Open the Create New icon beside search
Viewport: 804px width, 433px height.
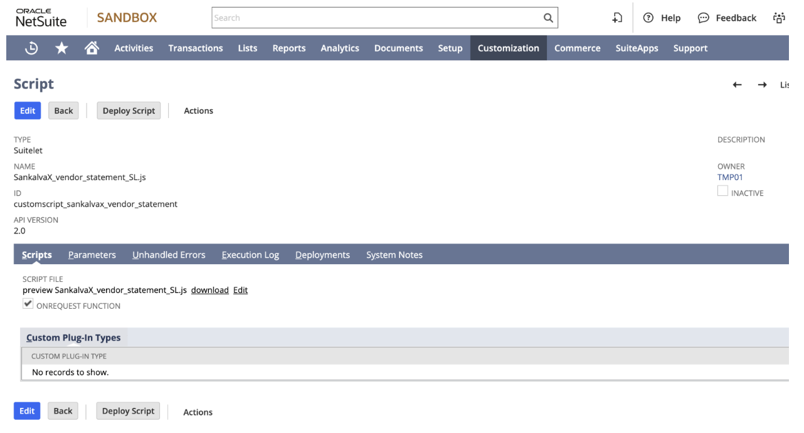[x=616, y=18]
